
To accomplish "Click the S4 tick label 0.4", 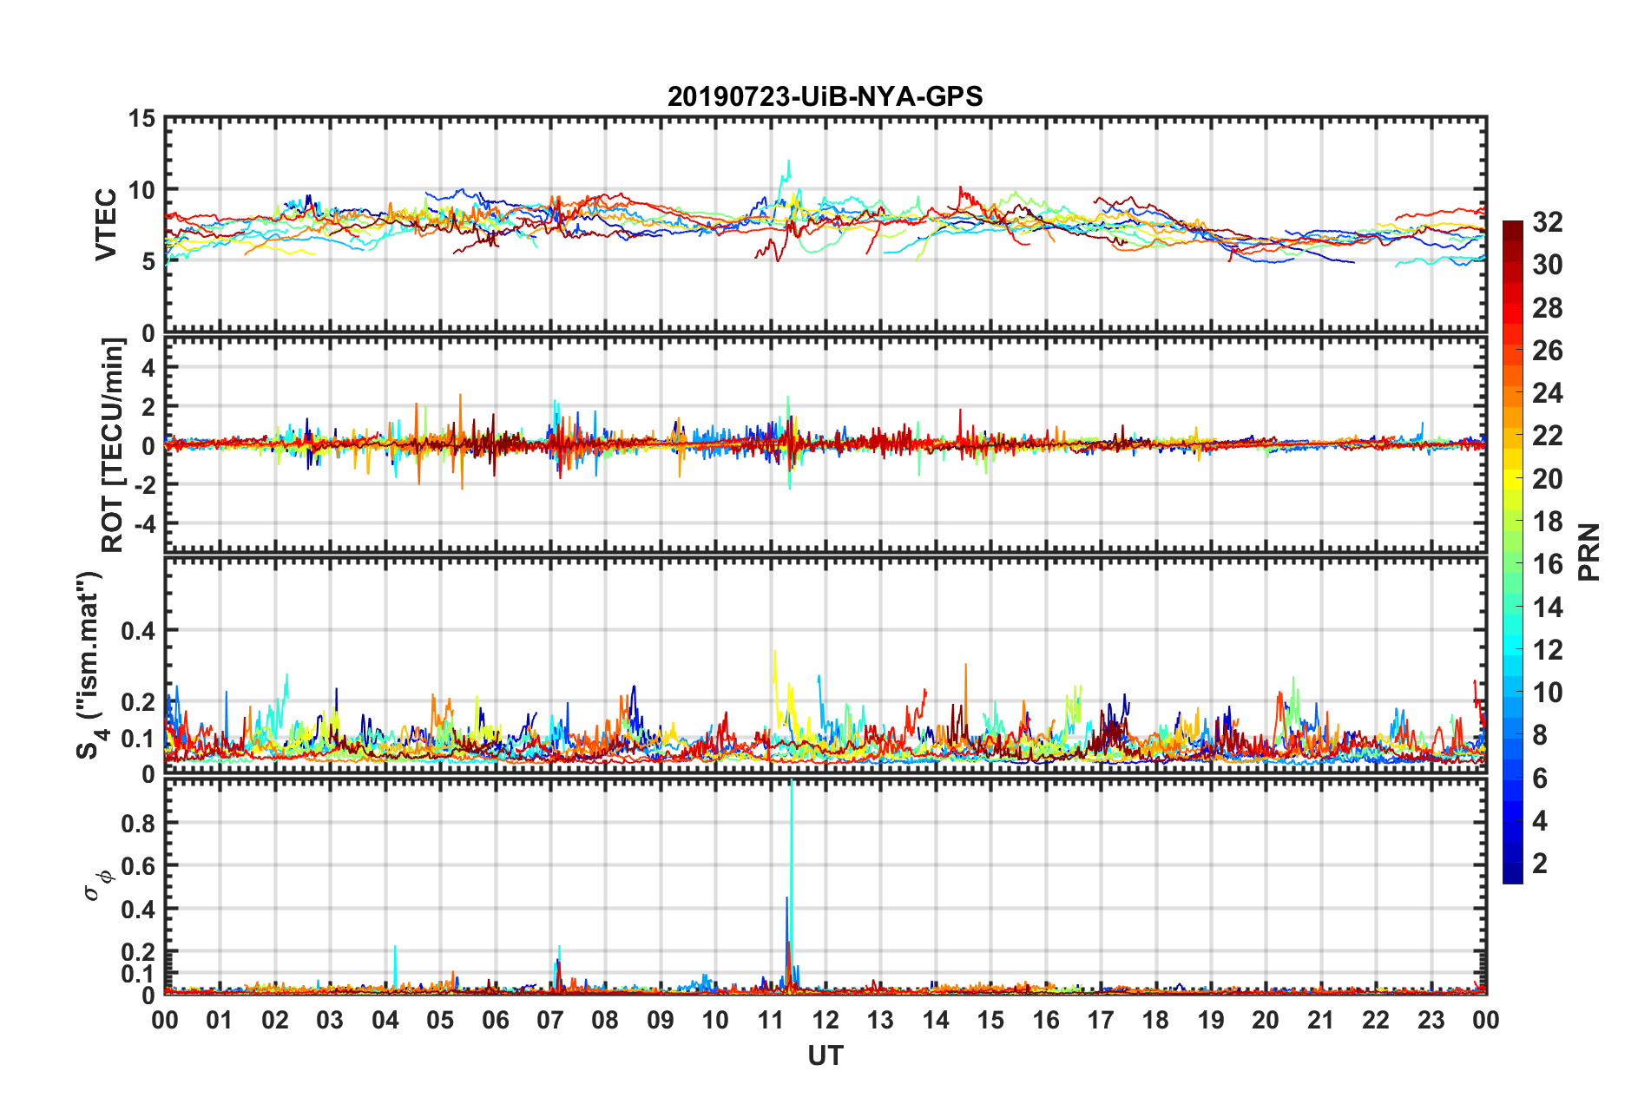I will pyautogui.click(x=139, y=631).
